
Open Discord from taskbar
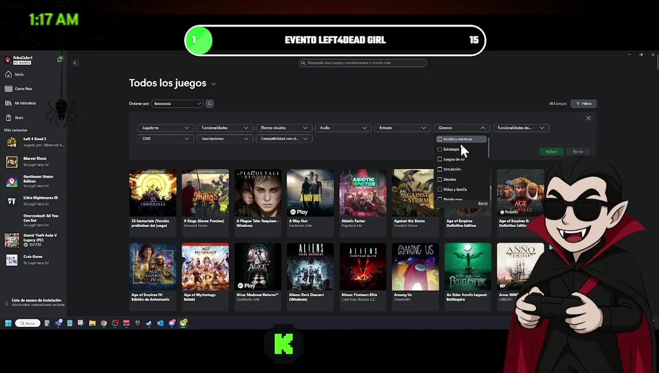[x=172, y=323]
